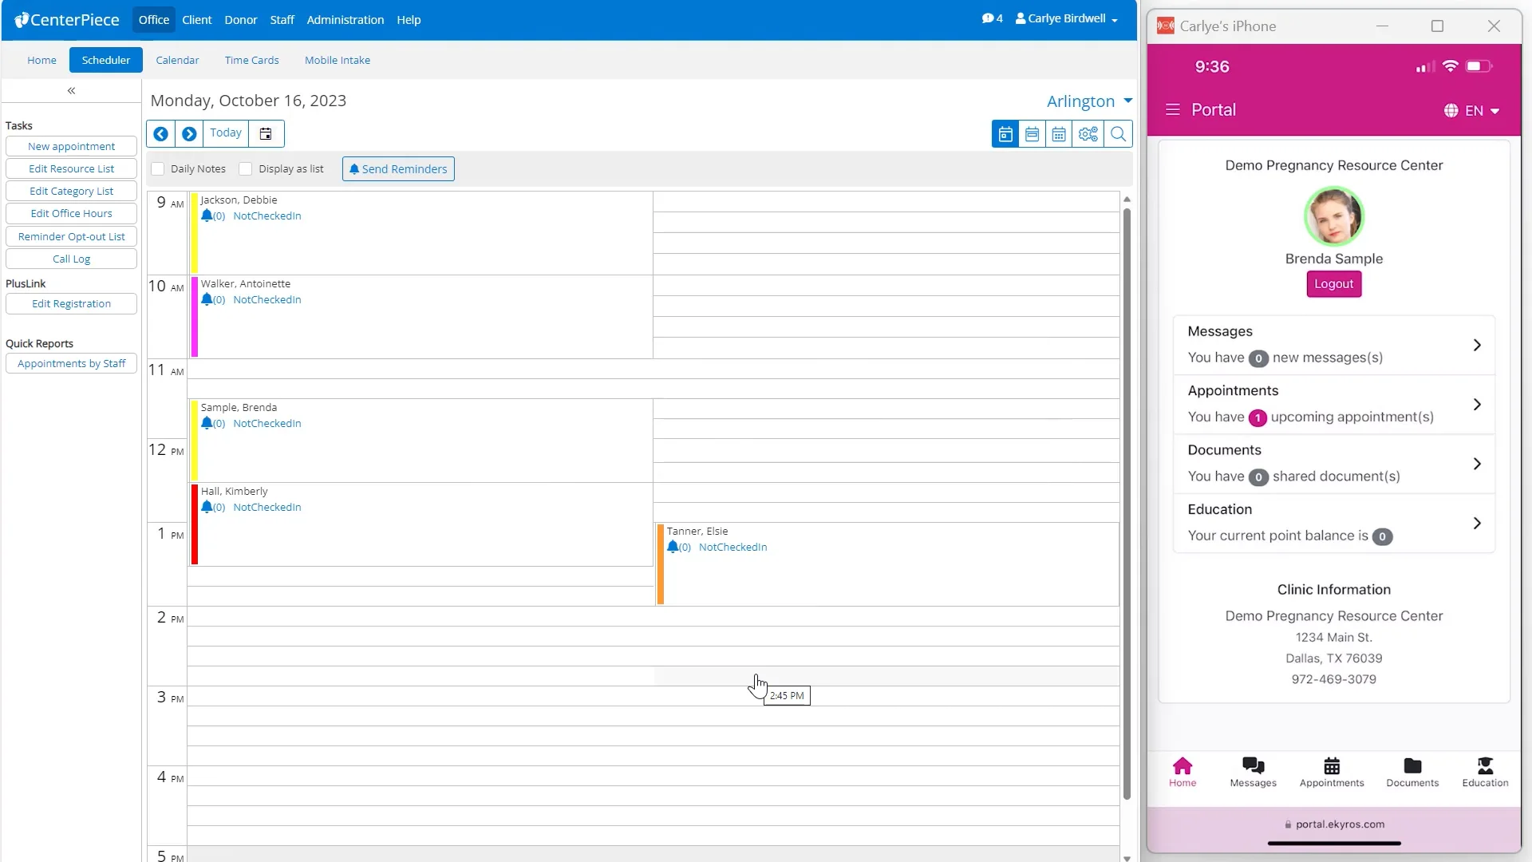Click the Logout button in Portal
Image resolution: width=1532 pixels, height=862 pixels.
[1333, 284]
